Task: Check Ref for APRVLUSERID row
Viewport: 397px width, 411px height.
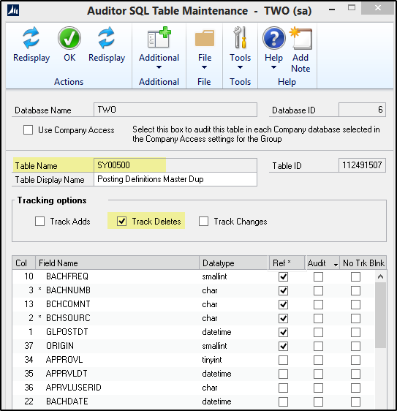Action: click(283, 388)
